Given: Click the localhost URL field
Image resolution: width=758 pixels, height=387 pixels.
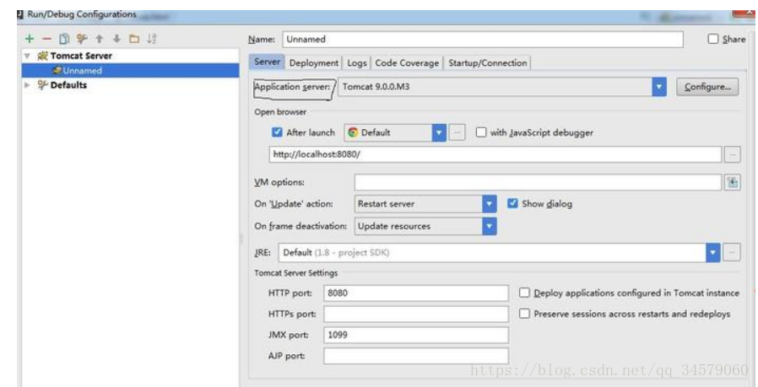Looking at the screenshot, I should pyautogui.click(x=495, y=154).
